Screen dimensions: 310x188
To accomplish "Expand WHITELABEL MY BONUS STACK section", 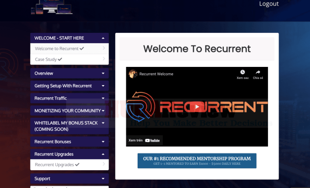I will point(69,126).
